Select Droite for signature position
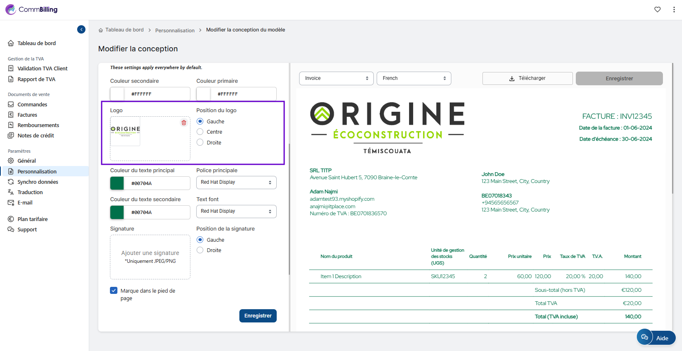The image size is (682, 351). [x=200, y=250]
